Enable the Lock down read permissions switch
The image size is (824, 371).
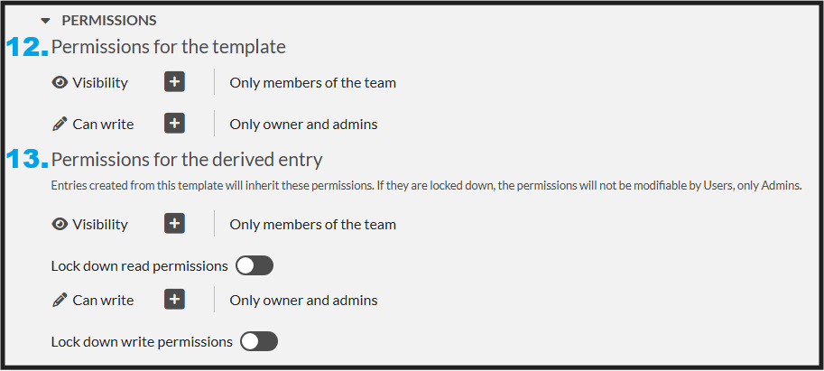click(x=254, y=265)
